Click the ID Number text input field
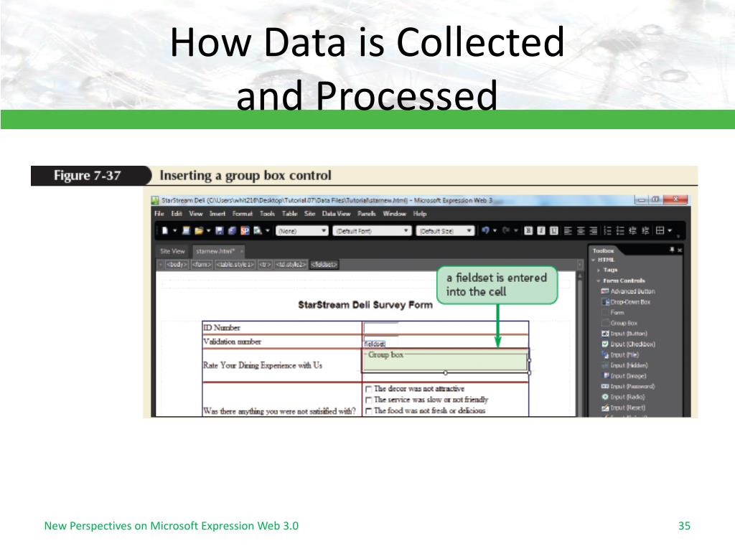Viewport: 735px width, 551px height. pos(380,327)
